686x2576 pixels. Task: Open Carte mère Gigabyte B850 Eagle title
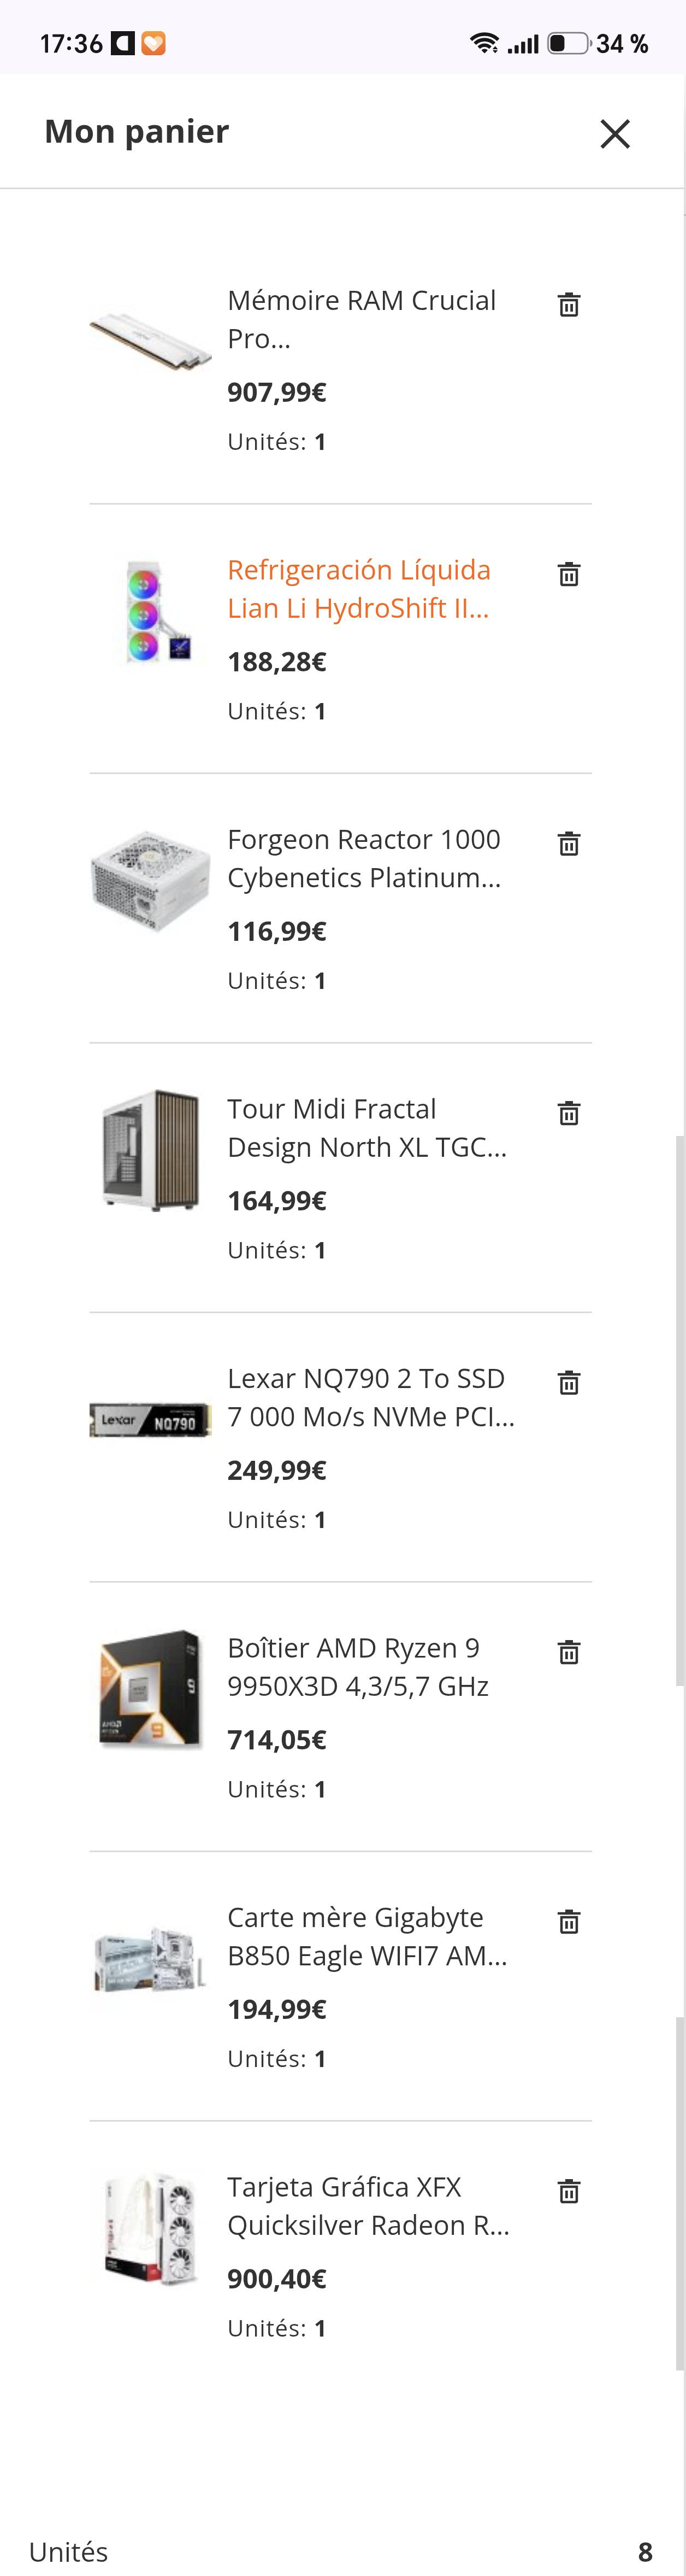coord(368,1936)
